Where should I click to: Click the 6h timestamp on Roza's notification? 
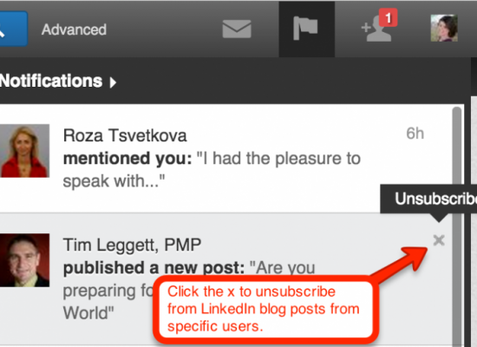tap(415, 134)
